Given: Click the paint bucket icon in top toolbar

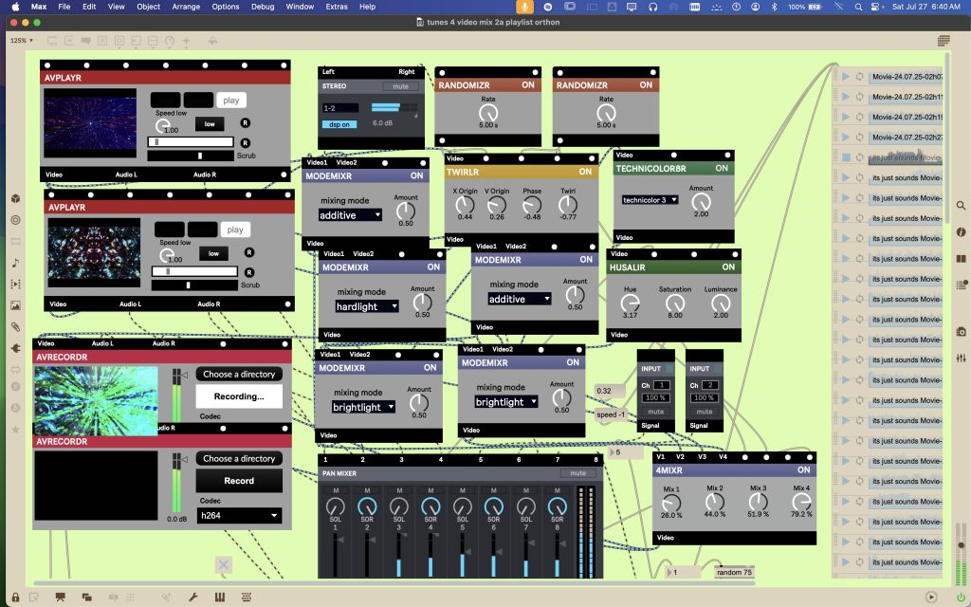Looking at the screenshot, I should click(x=212, y=40).
